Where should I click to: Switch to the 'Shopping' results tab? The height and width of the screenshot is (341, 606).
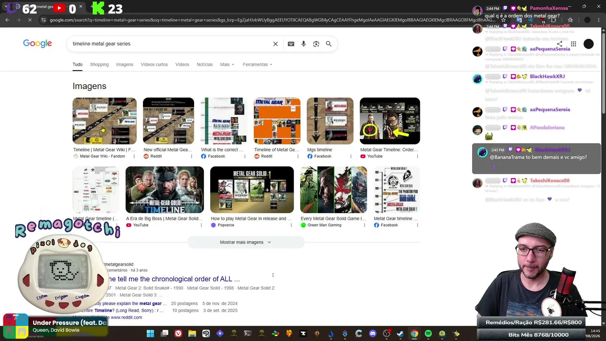coord(99,64)
